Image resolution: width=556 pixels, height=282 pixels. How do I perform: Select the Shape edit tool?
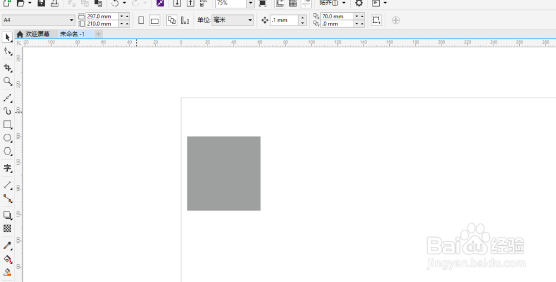7,51
